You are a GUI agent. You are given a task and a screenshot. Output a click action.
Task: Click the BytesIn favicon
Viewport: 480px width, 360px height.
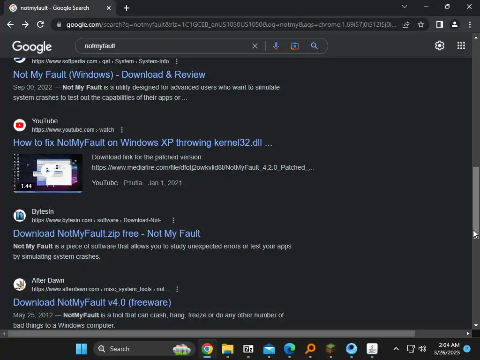[x=20, y=216]
